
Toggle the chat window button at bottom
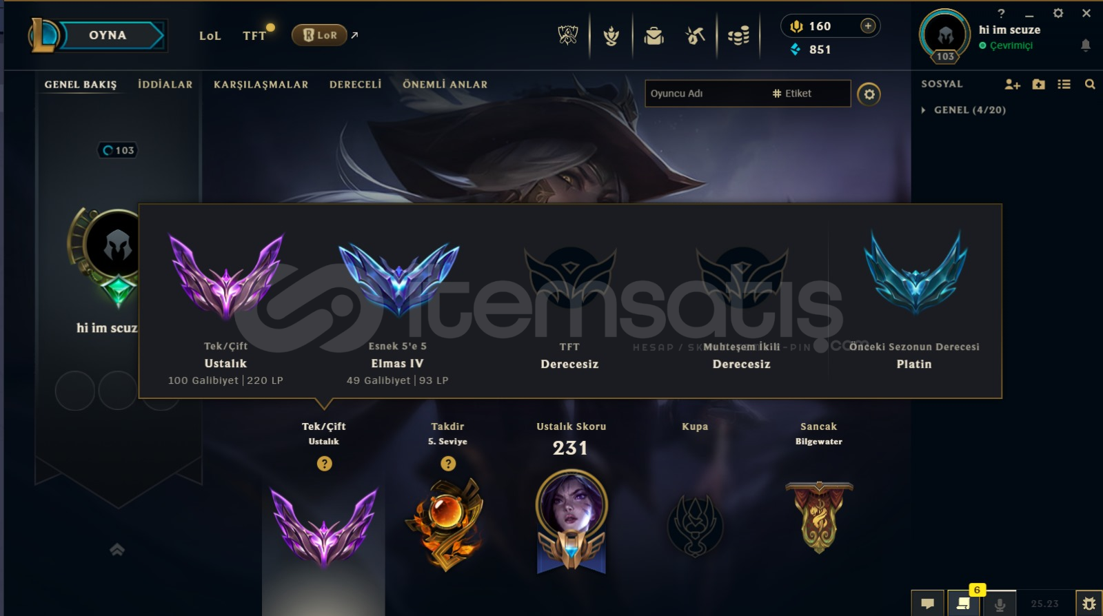[x=928, y=604]
